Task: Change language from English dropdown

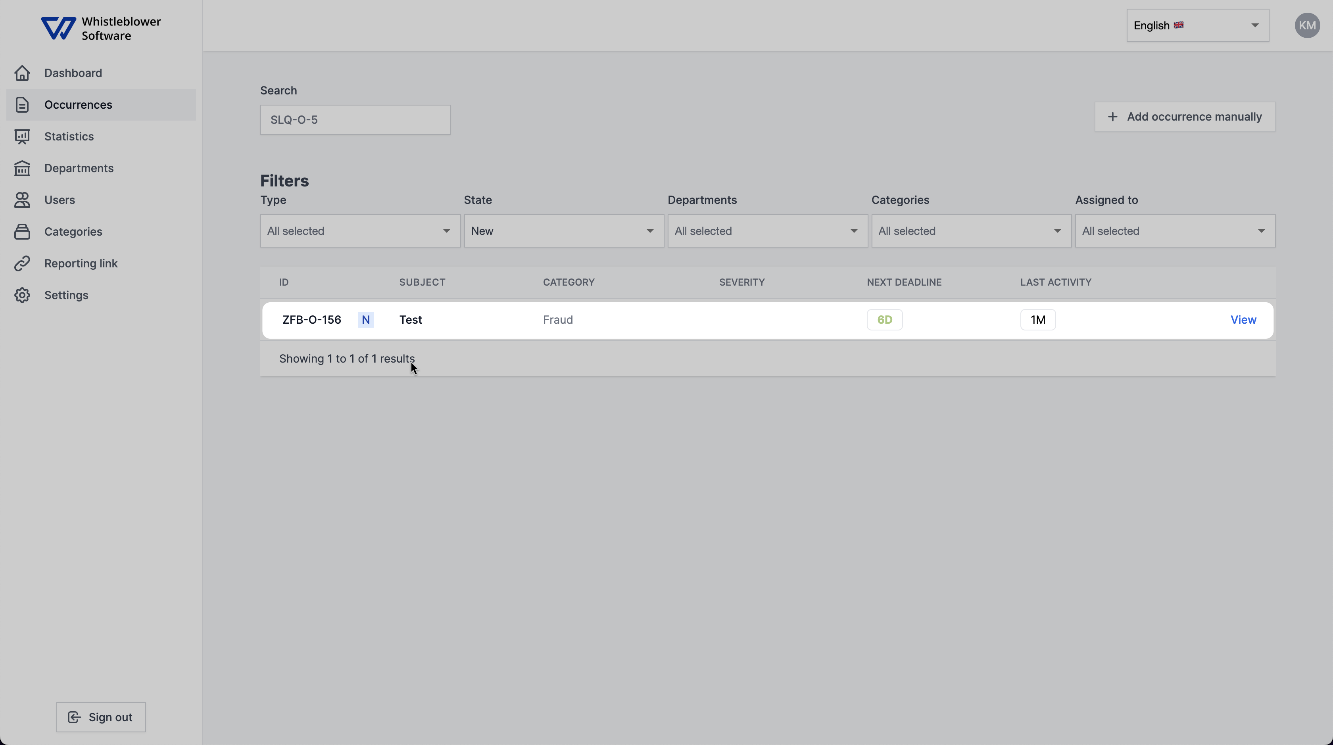Action: click(x=1197, y=25)
